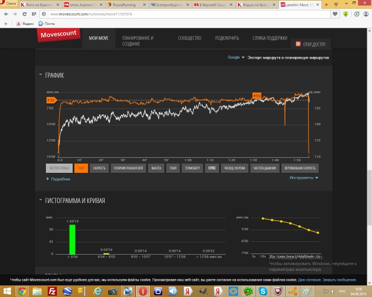The height and width of the screenshot is (297, 372).
Task: Open Windows Start button
Action: click(7, 291)
